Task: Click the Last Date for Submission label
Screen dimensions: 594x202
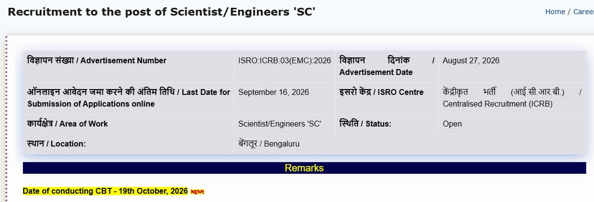Action: (x=129, y=98)
